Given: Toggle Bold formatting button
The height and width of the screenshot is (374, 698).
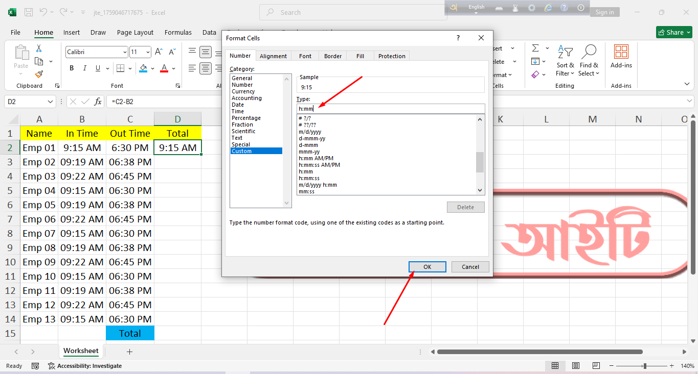Looking at the screenshot, I should pos(72,68).
